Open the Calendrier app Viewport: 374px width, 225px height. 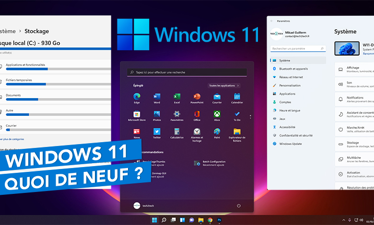[x=237, y=98]
